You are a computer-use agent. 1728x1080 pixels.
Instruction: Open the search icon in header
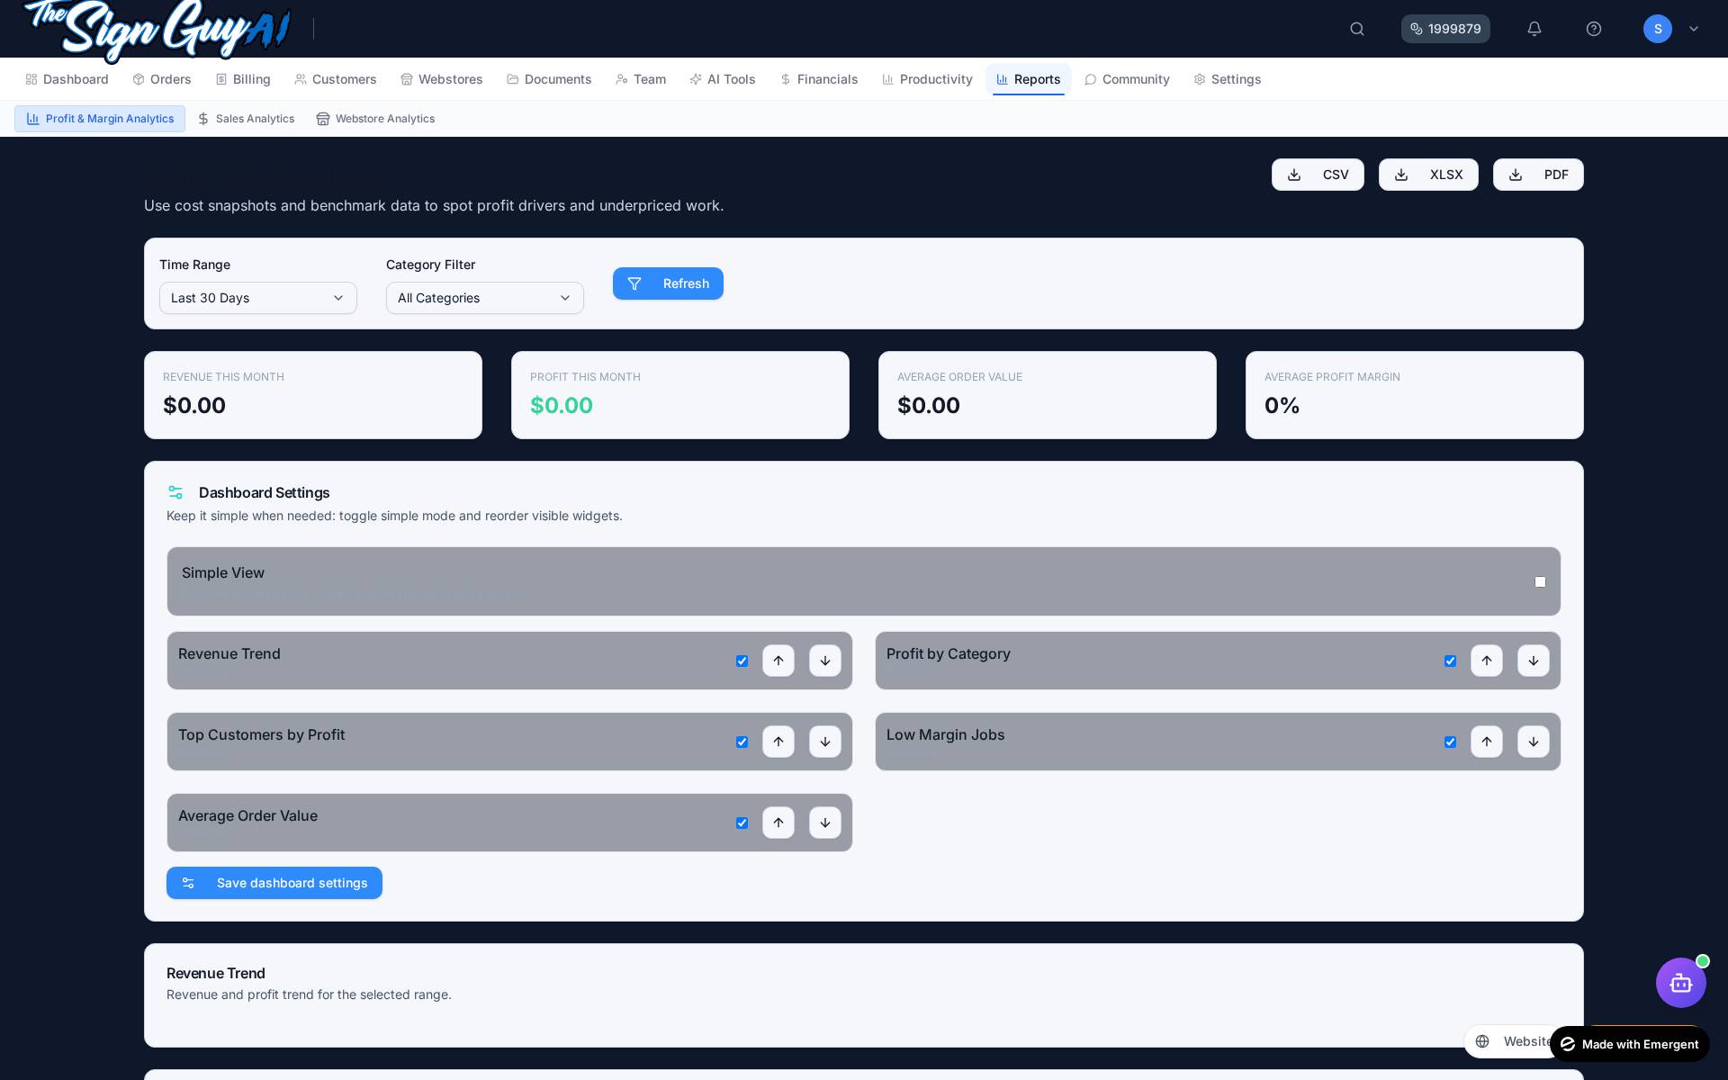tap(1357, 29)
